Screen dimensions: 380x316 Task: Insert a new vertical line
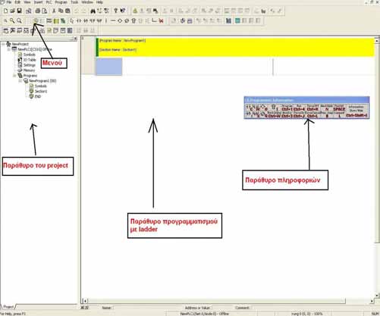(x=106, y=20)
